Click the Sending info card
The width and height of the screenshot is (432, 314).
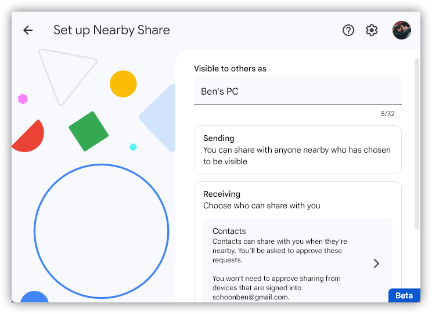point(297,150)
